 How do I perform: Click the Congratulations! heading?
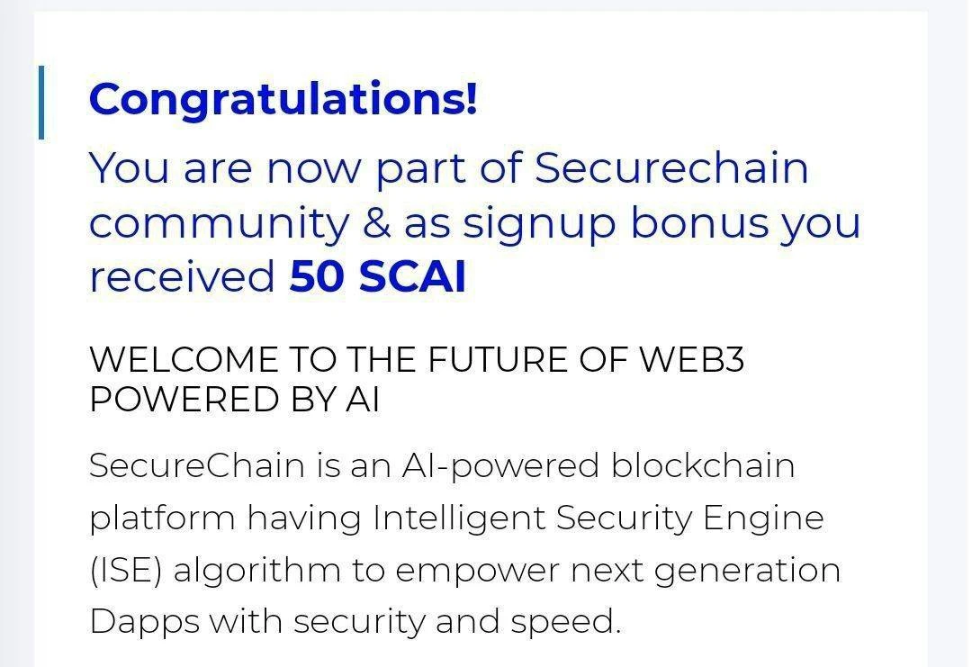(283, 101)
